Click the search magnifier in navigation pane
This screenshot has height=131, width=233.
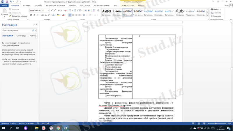pos(33,30)
